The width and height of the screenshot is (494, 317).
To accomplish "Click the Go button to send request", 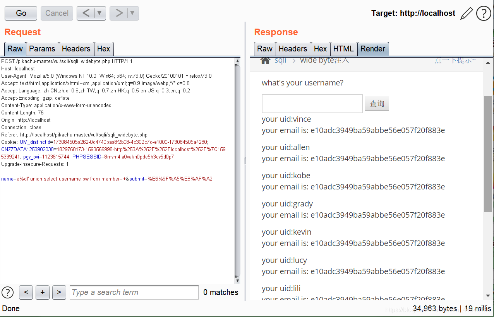I will pos(21,13).
